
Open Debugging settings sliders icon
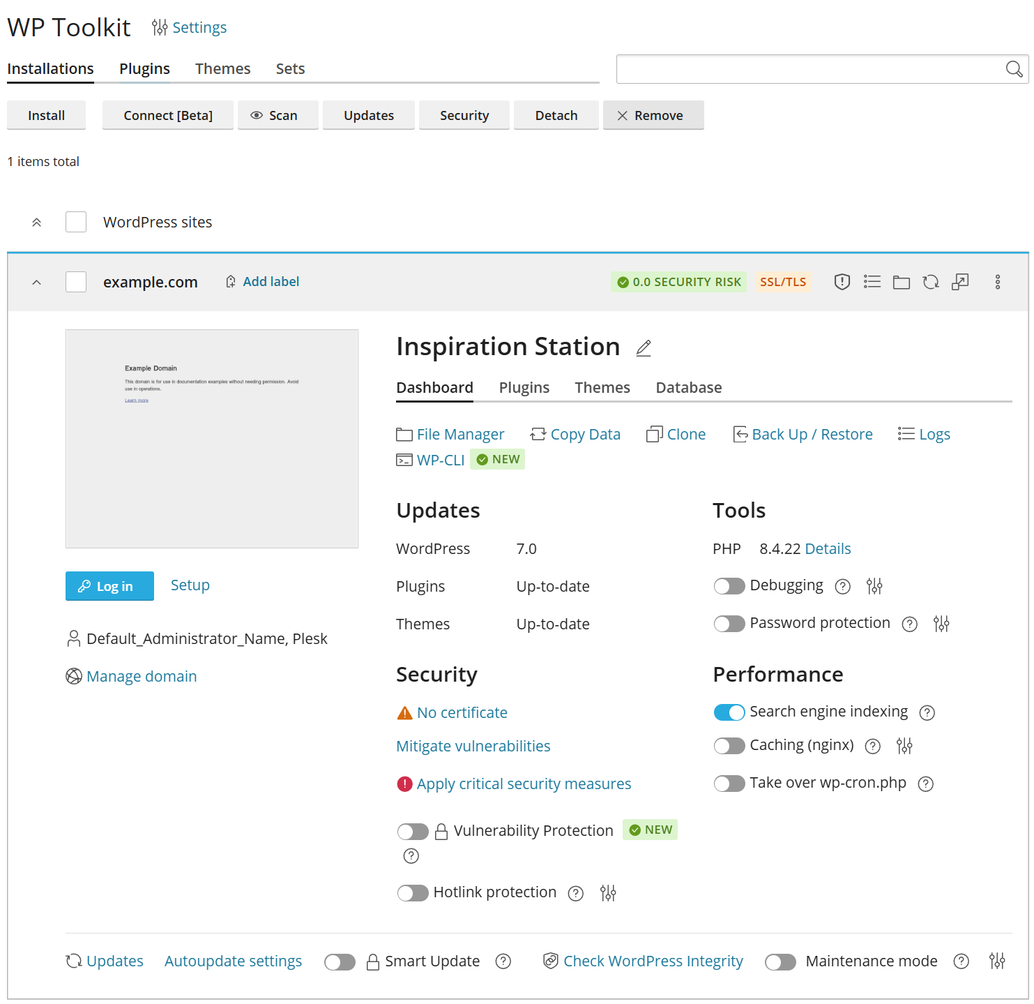coord(874,586)
